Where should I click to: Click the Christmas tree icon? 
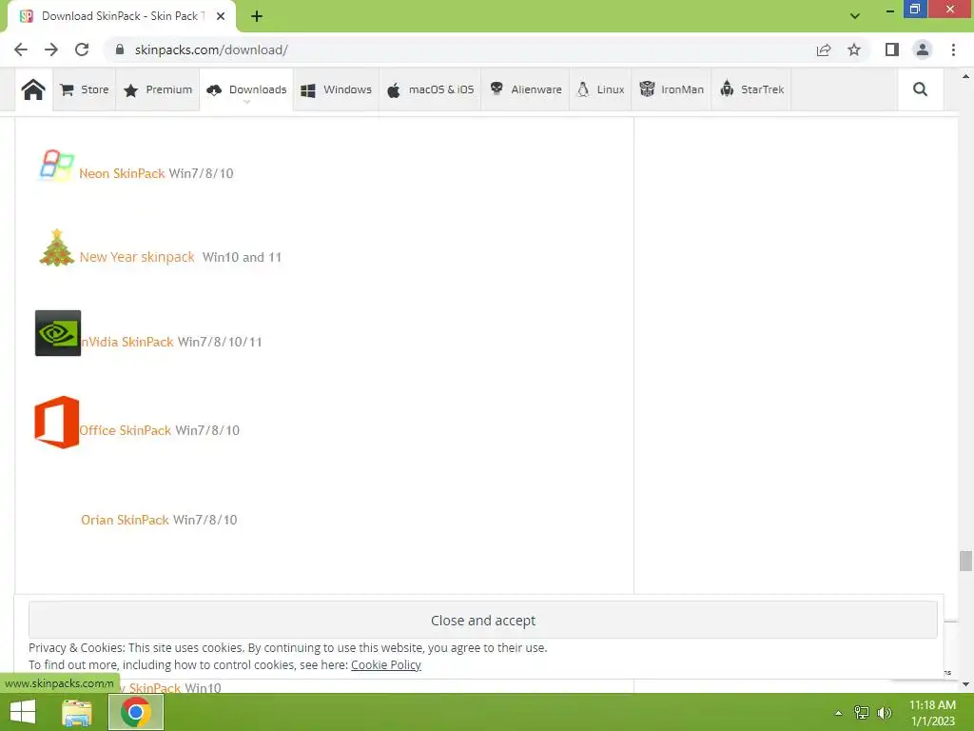pyautogui.click(x=56, y=247)
